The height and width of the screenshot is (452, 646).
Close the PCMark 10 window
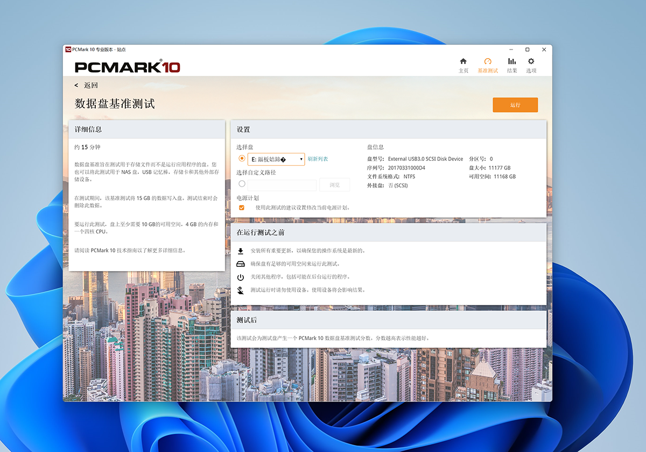coord(544,50)
